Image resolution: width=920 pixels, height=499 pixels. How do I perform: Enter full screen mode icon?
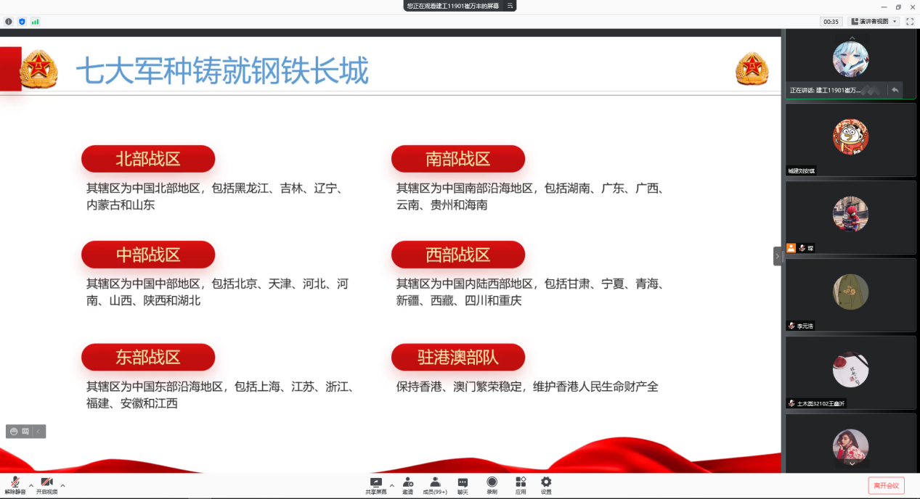pos(909,22)
